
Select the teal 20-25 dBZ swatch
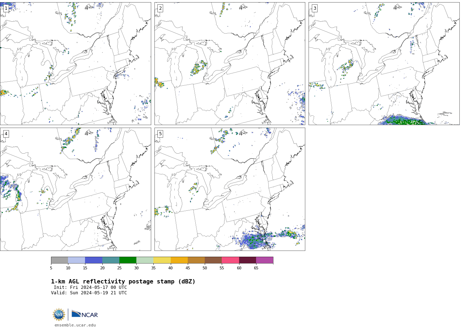(x=111, y=260)
